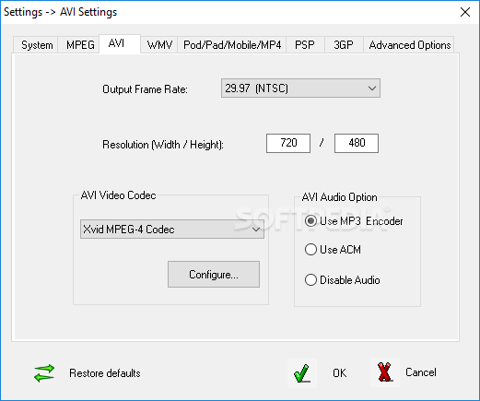This screenshot has width=480, height=401.
Task: Click the Cancel text label
Action: click(x=421, y=372)
